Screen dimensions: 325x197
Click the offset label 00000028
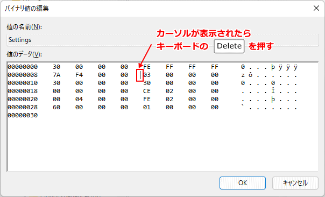coord(23,107)
